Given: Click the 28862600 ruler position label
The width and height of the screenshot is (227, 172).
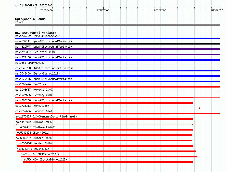Looking at the screenshot, I should coord(160,10).
